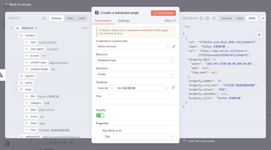Search the input panel data
Image resolution: width=271 pixels, height=150 pixels.
click(x=44, y=18)
